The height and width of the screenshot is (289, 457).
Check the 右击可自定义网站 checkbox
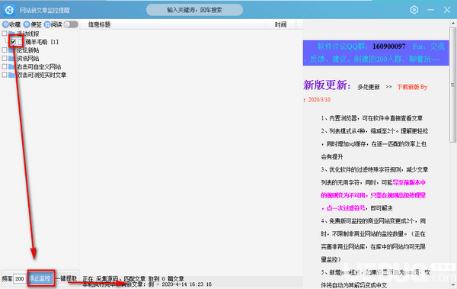[x=5, y=66]
